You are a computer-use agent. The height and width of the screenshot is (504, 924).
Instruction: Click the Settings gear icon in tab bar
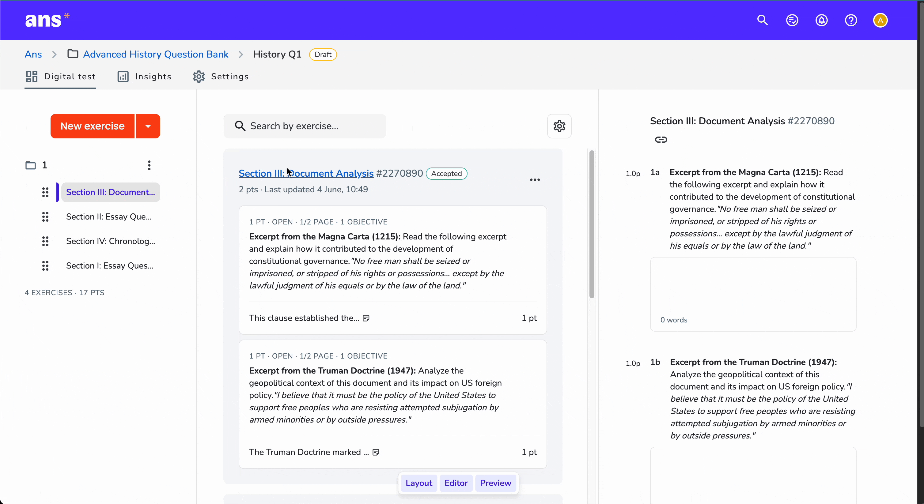tap(199, 76)
